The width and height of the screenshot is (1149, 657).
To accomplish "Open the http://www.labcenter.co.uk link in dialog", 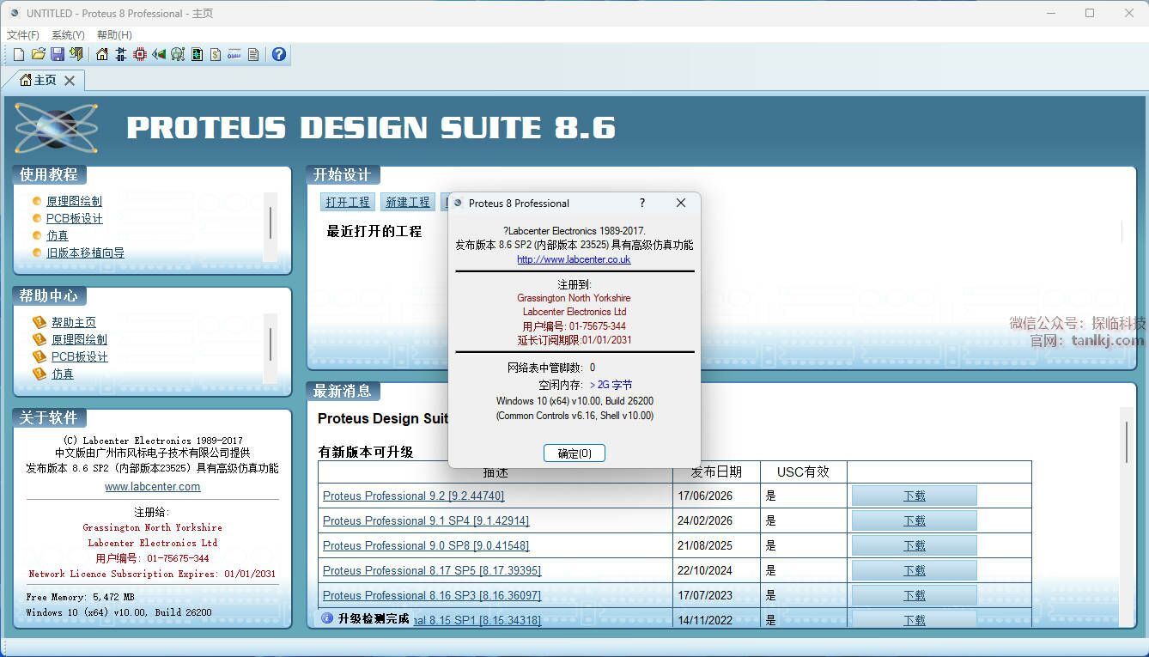I will coord(574,259).
